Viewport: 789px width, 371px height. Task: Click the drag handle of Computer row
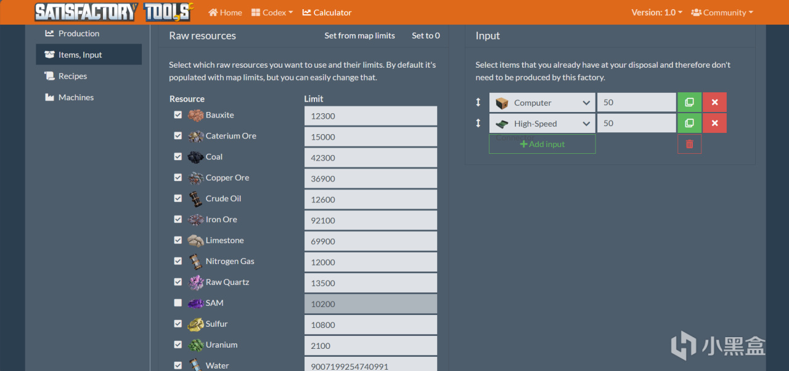(x=478, y=103)
